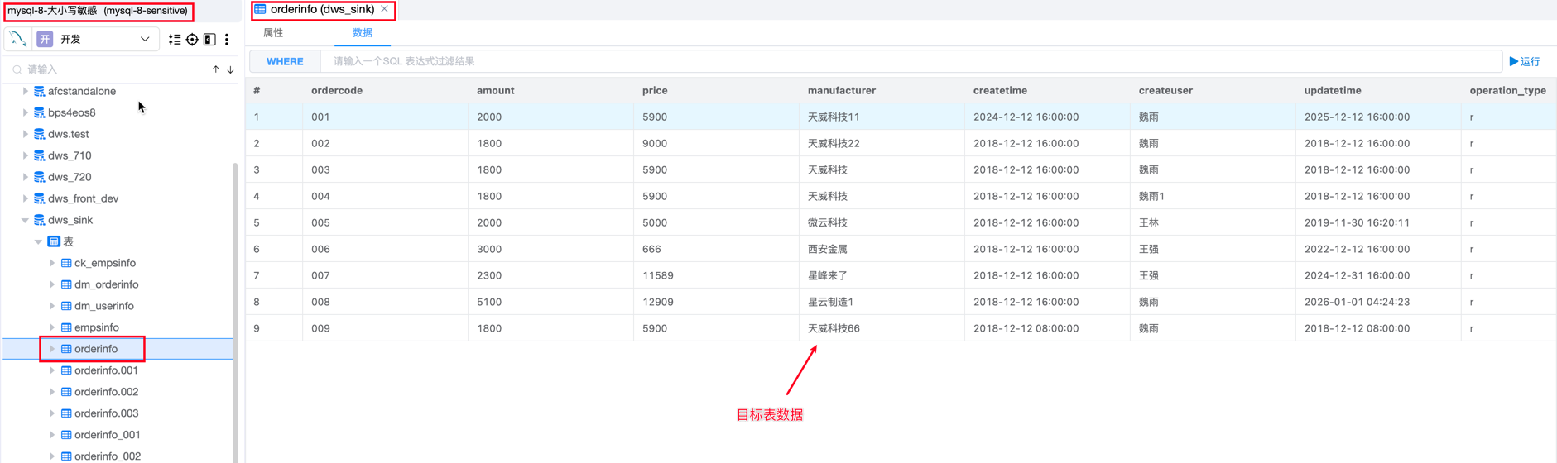Open the vertical three-dot more menu
The image size is (1557, 463).
tap(227, 39)
